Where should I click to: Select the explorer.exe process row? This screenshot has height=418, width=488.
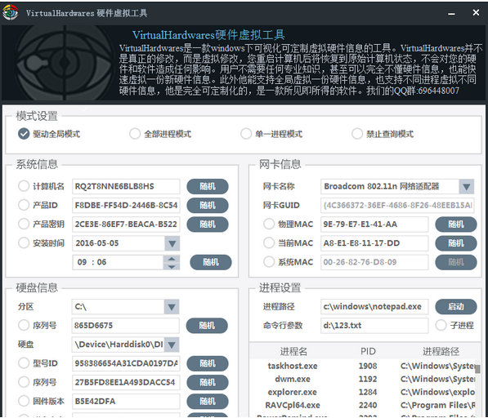363,392
